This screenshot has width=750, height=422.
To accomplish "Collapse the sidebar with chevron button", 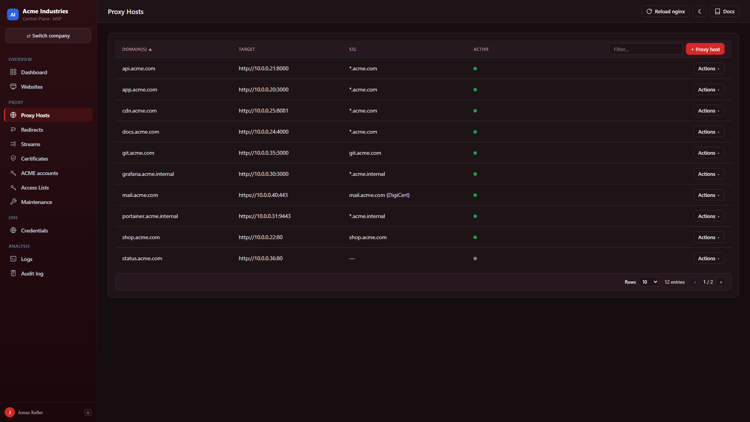I will (88, 413).
